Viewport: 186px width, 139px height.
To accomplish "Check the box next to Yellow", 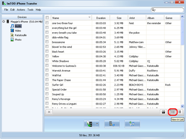I will click(x=47, y=56).
